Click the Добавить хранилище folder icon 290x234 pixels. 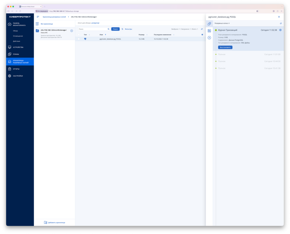pos(46,223)
